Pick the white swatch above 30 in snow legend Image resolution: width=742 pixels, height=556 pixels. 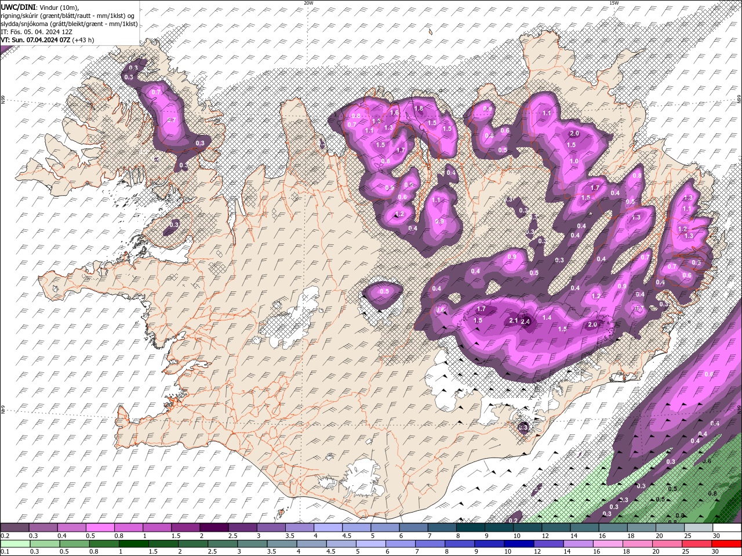pos(726,528)
